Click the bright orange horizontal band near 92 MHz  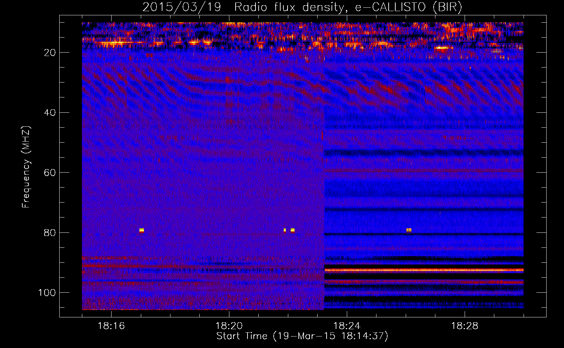pyautogui.click(x=424, y=270)
